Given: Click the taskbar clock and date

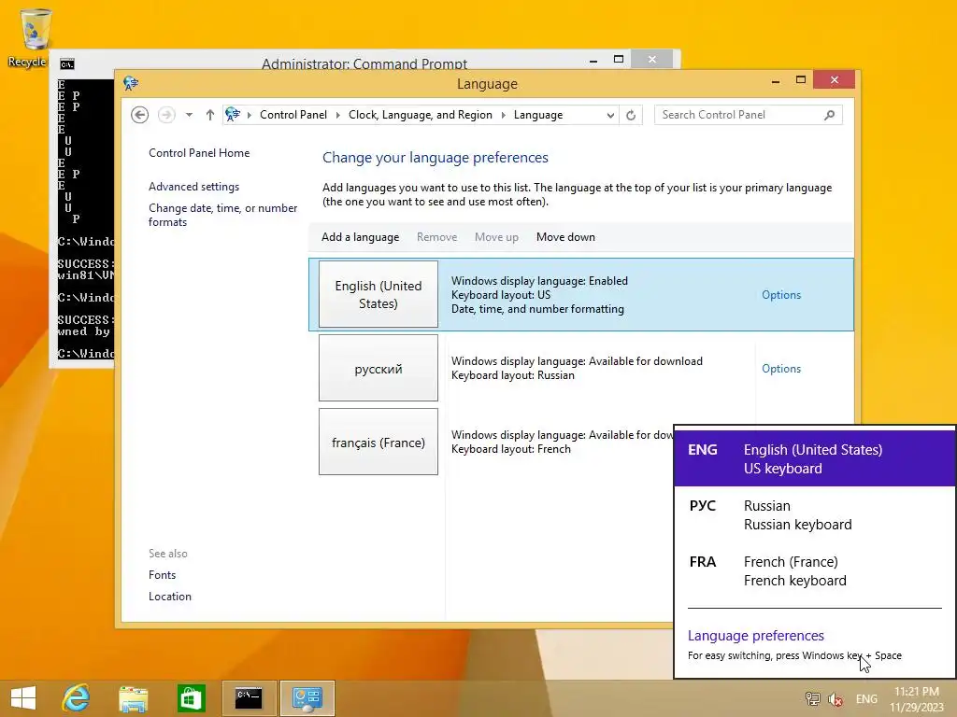Looking at the screenshot, I should (917, 699).
